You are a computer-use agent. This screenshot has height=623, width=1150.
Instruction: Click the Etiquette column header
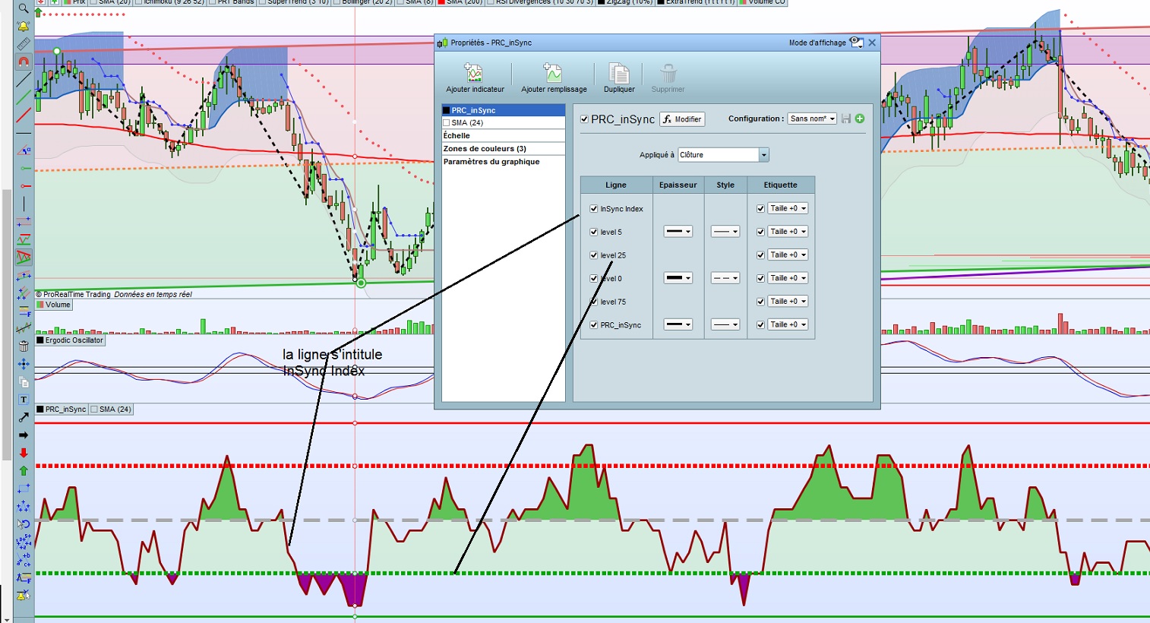(x=781, y=185)
